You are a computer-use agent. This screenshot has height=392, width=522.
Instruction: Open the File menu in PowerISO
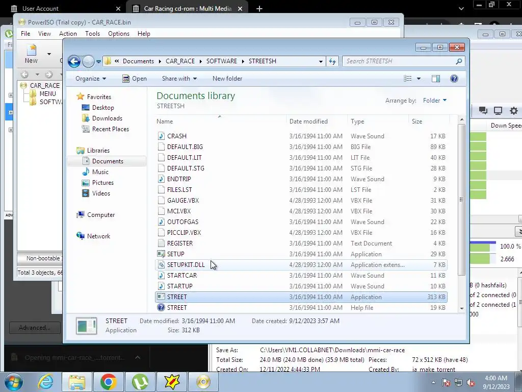click(x=25, y=34)
